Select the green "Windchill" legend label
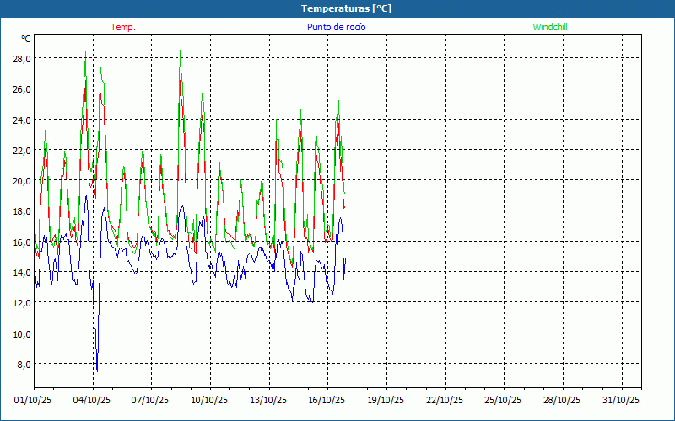Screen dimensions: 675x421 (549, 27)
